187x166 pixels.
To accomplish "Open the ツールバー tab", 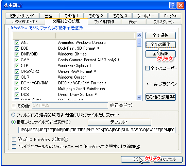I will pyautogui.click(x=146, y=16).
